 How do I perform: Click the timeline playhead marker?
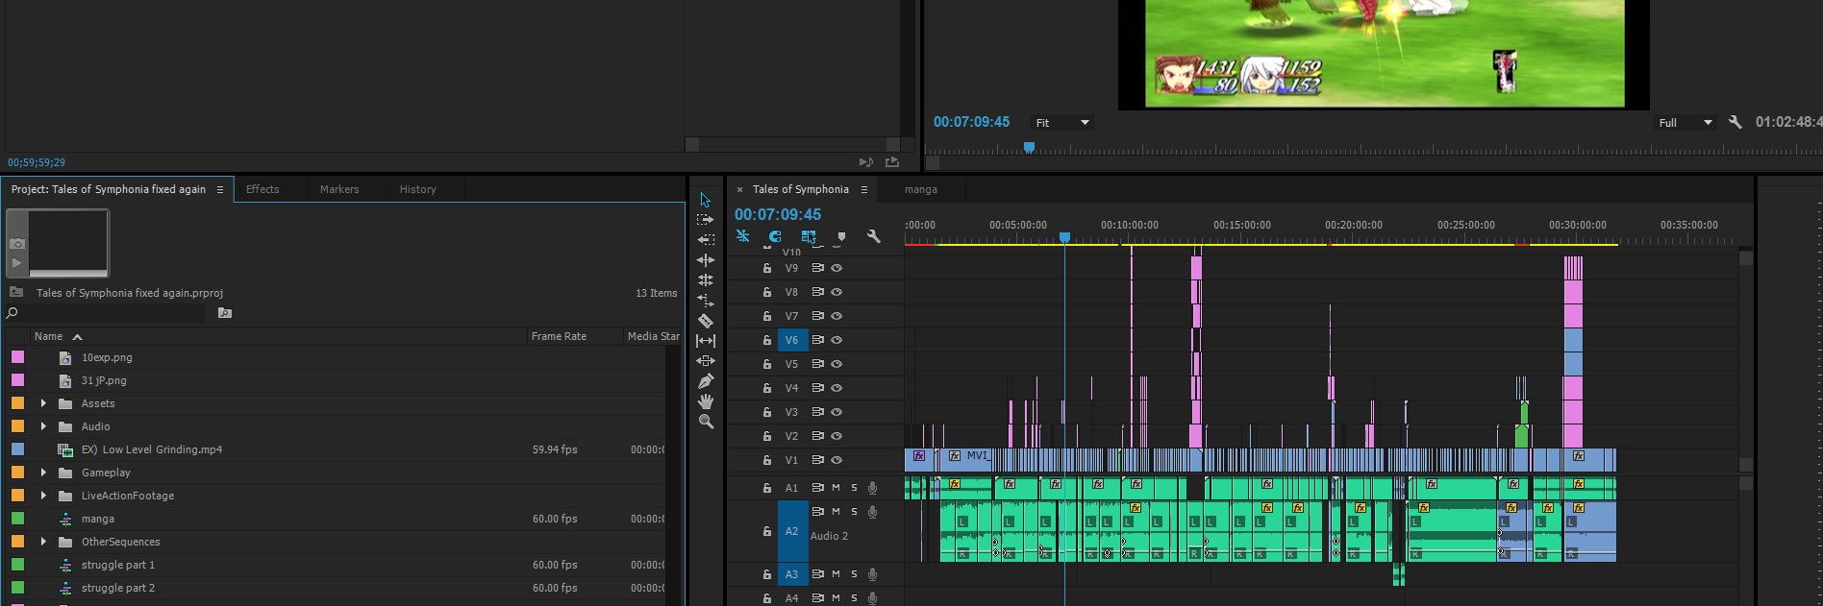pyautogui.click(x=1064, y=236)
